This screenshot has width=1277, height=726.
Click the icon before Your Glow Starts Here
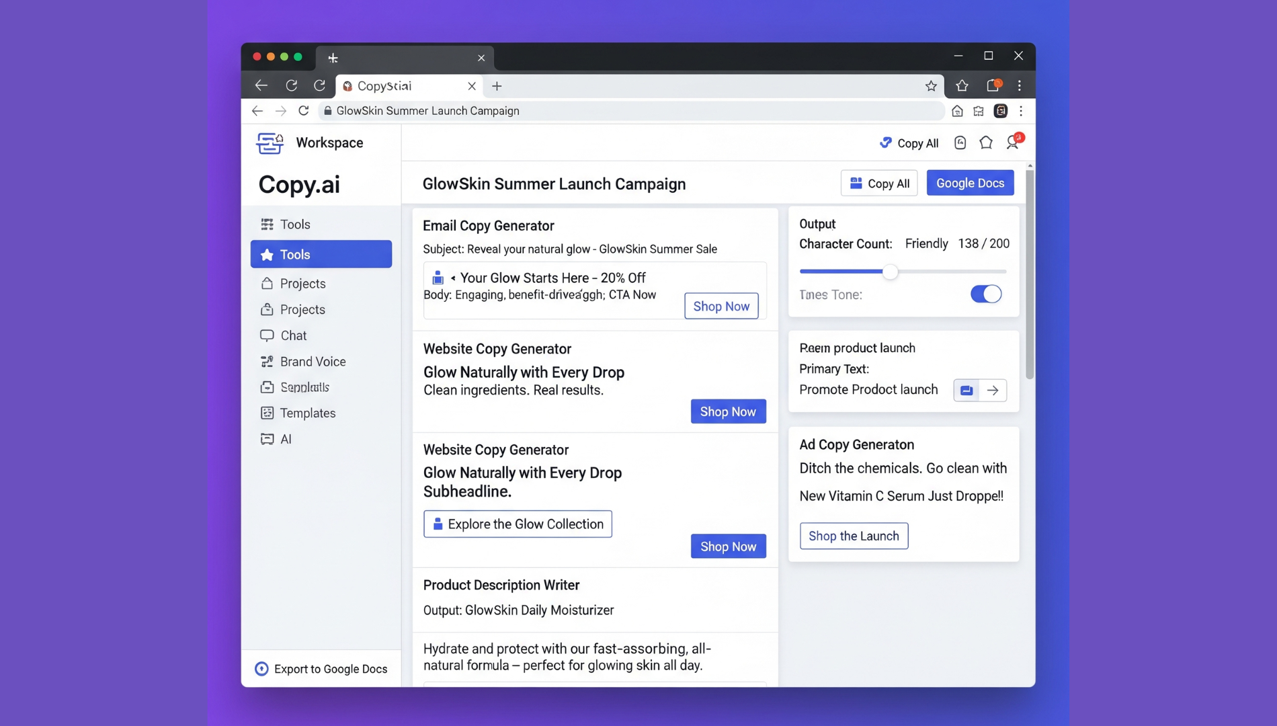coord(438,278)
